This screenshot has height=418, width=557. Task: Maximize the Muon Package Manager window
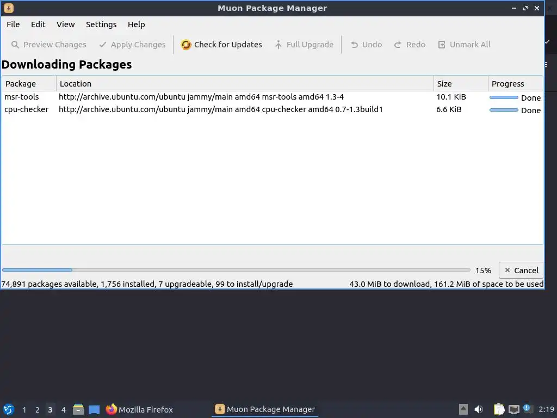pos(525,8)
